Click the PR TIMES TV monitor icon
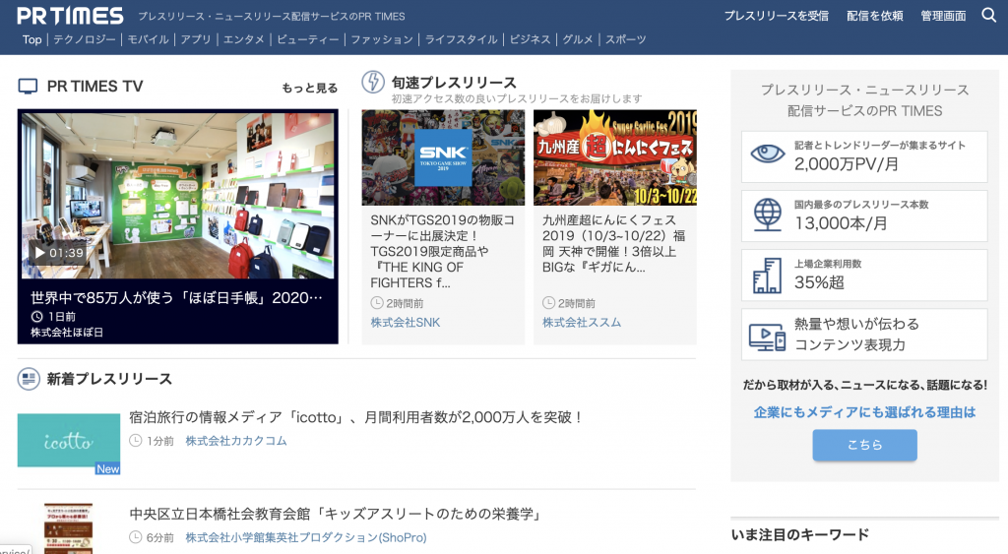Screen dimensions: 1008x554 coord(28,87)
